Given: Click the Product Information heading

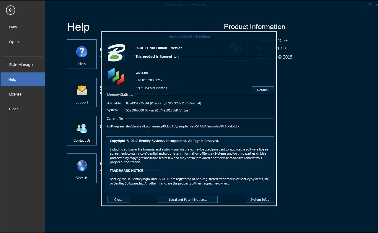Looking at the screenshot, I should (x=255, y=27).
